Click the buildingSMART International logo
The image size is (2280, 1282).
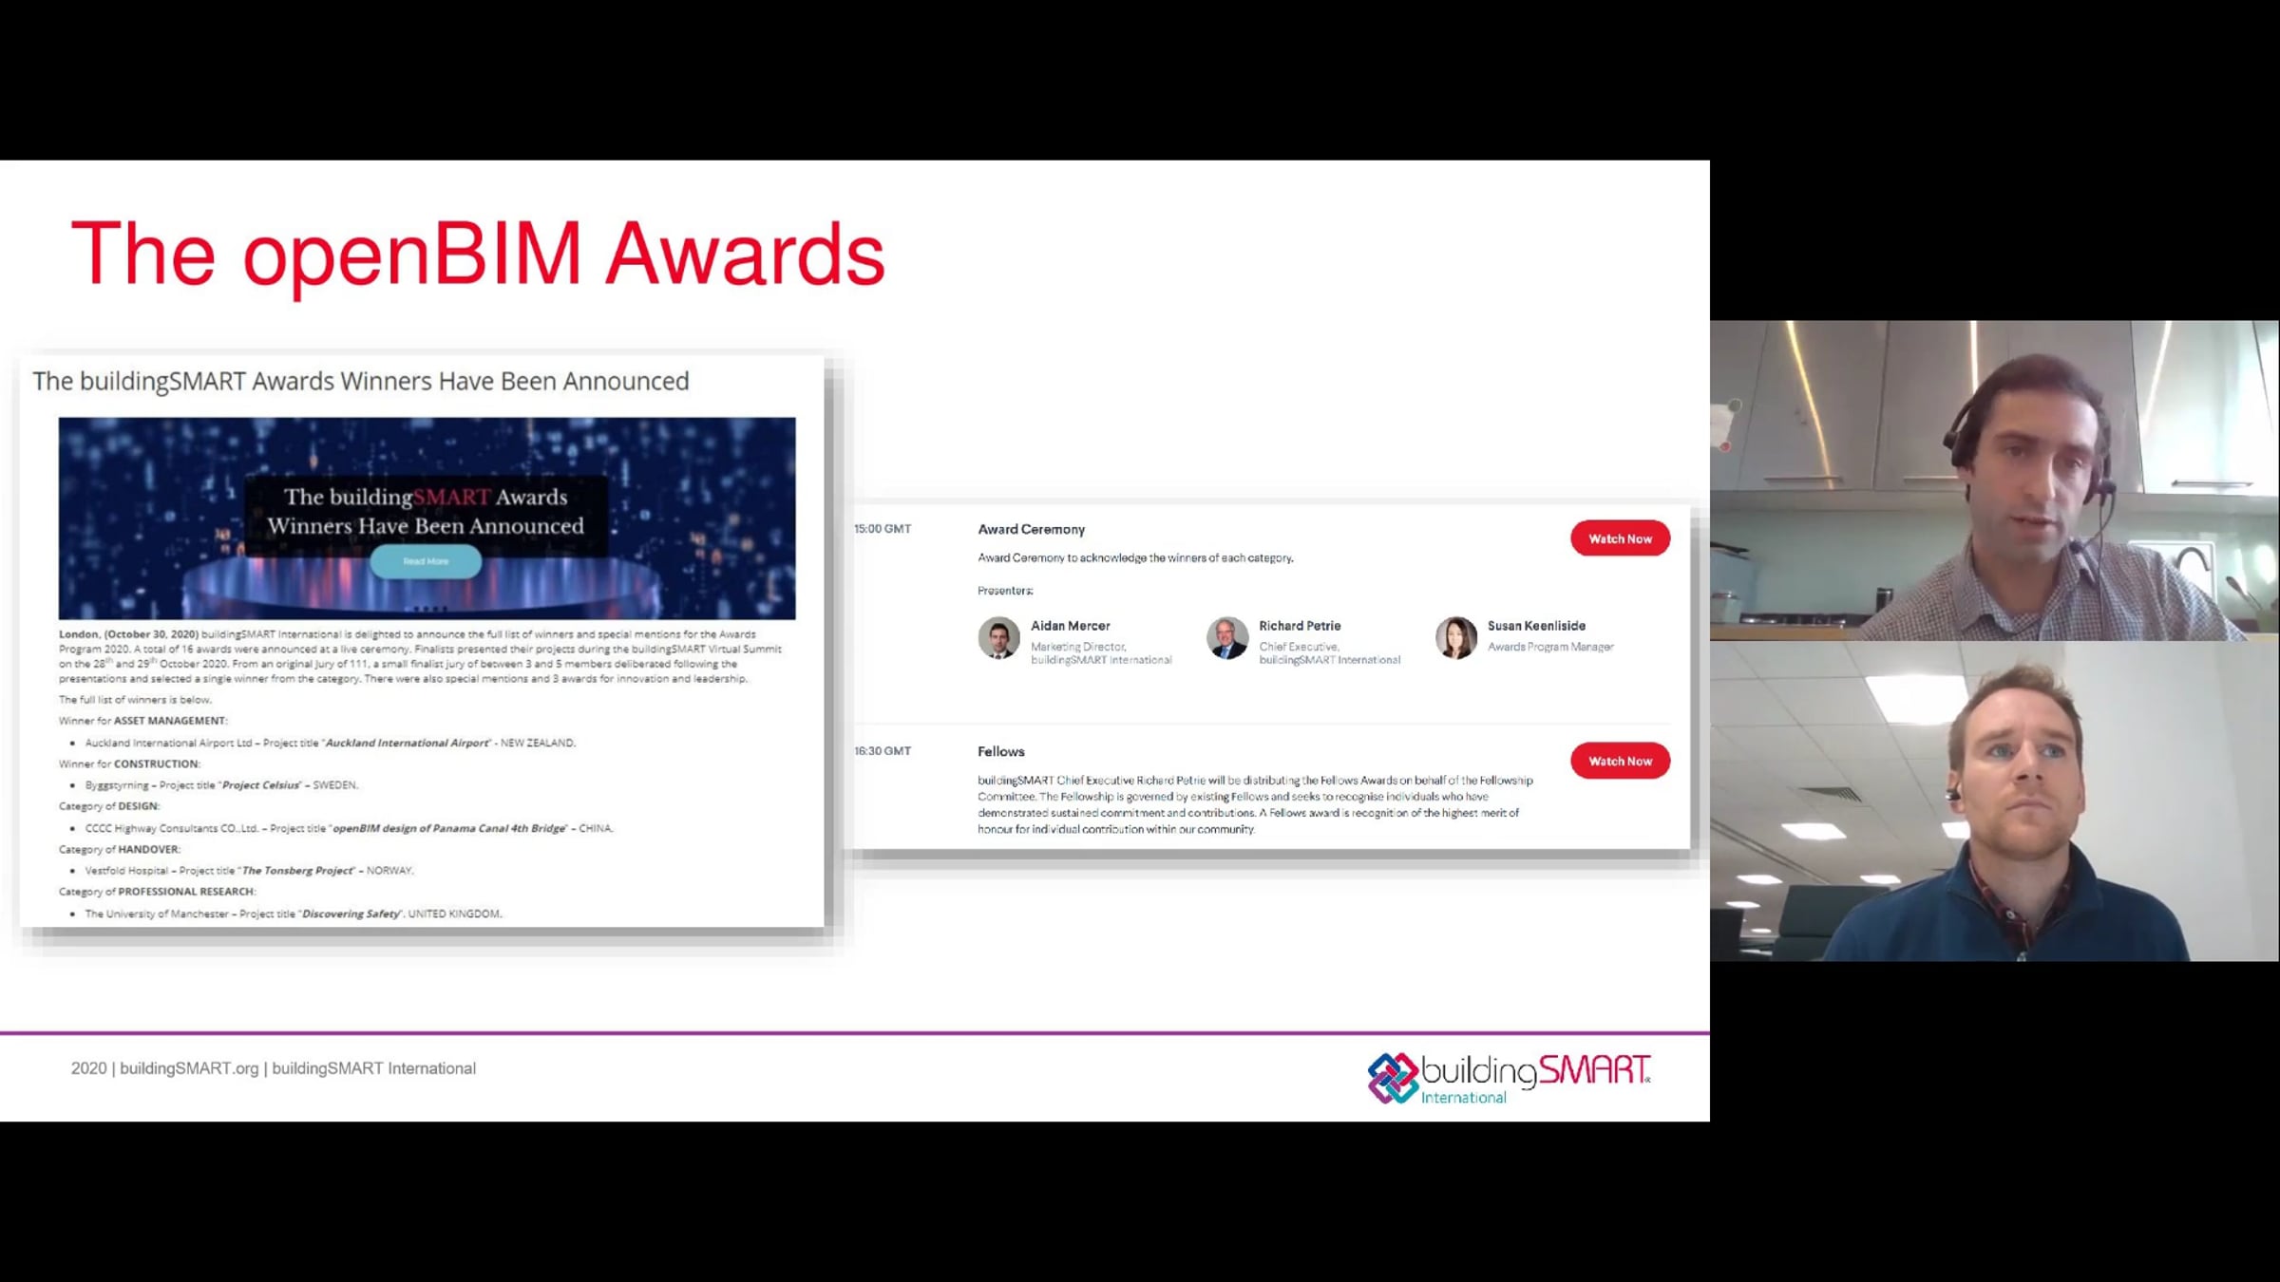[1509, 1078]
